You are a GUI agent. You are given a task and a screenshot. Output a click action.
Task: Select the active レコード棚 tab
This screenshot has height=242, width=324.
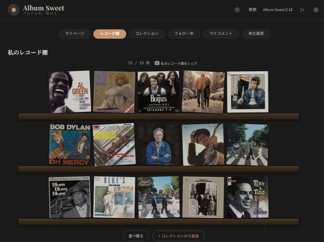110,34
